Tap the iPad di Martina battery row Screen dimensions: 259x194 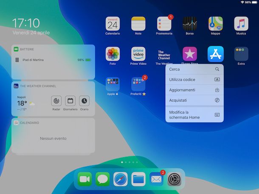point(53,60)
